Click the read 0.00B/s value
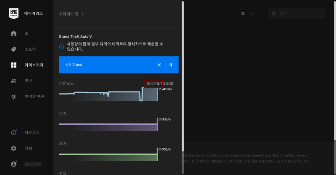 pos(165,119)
